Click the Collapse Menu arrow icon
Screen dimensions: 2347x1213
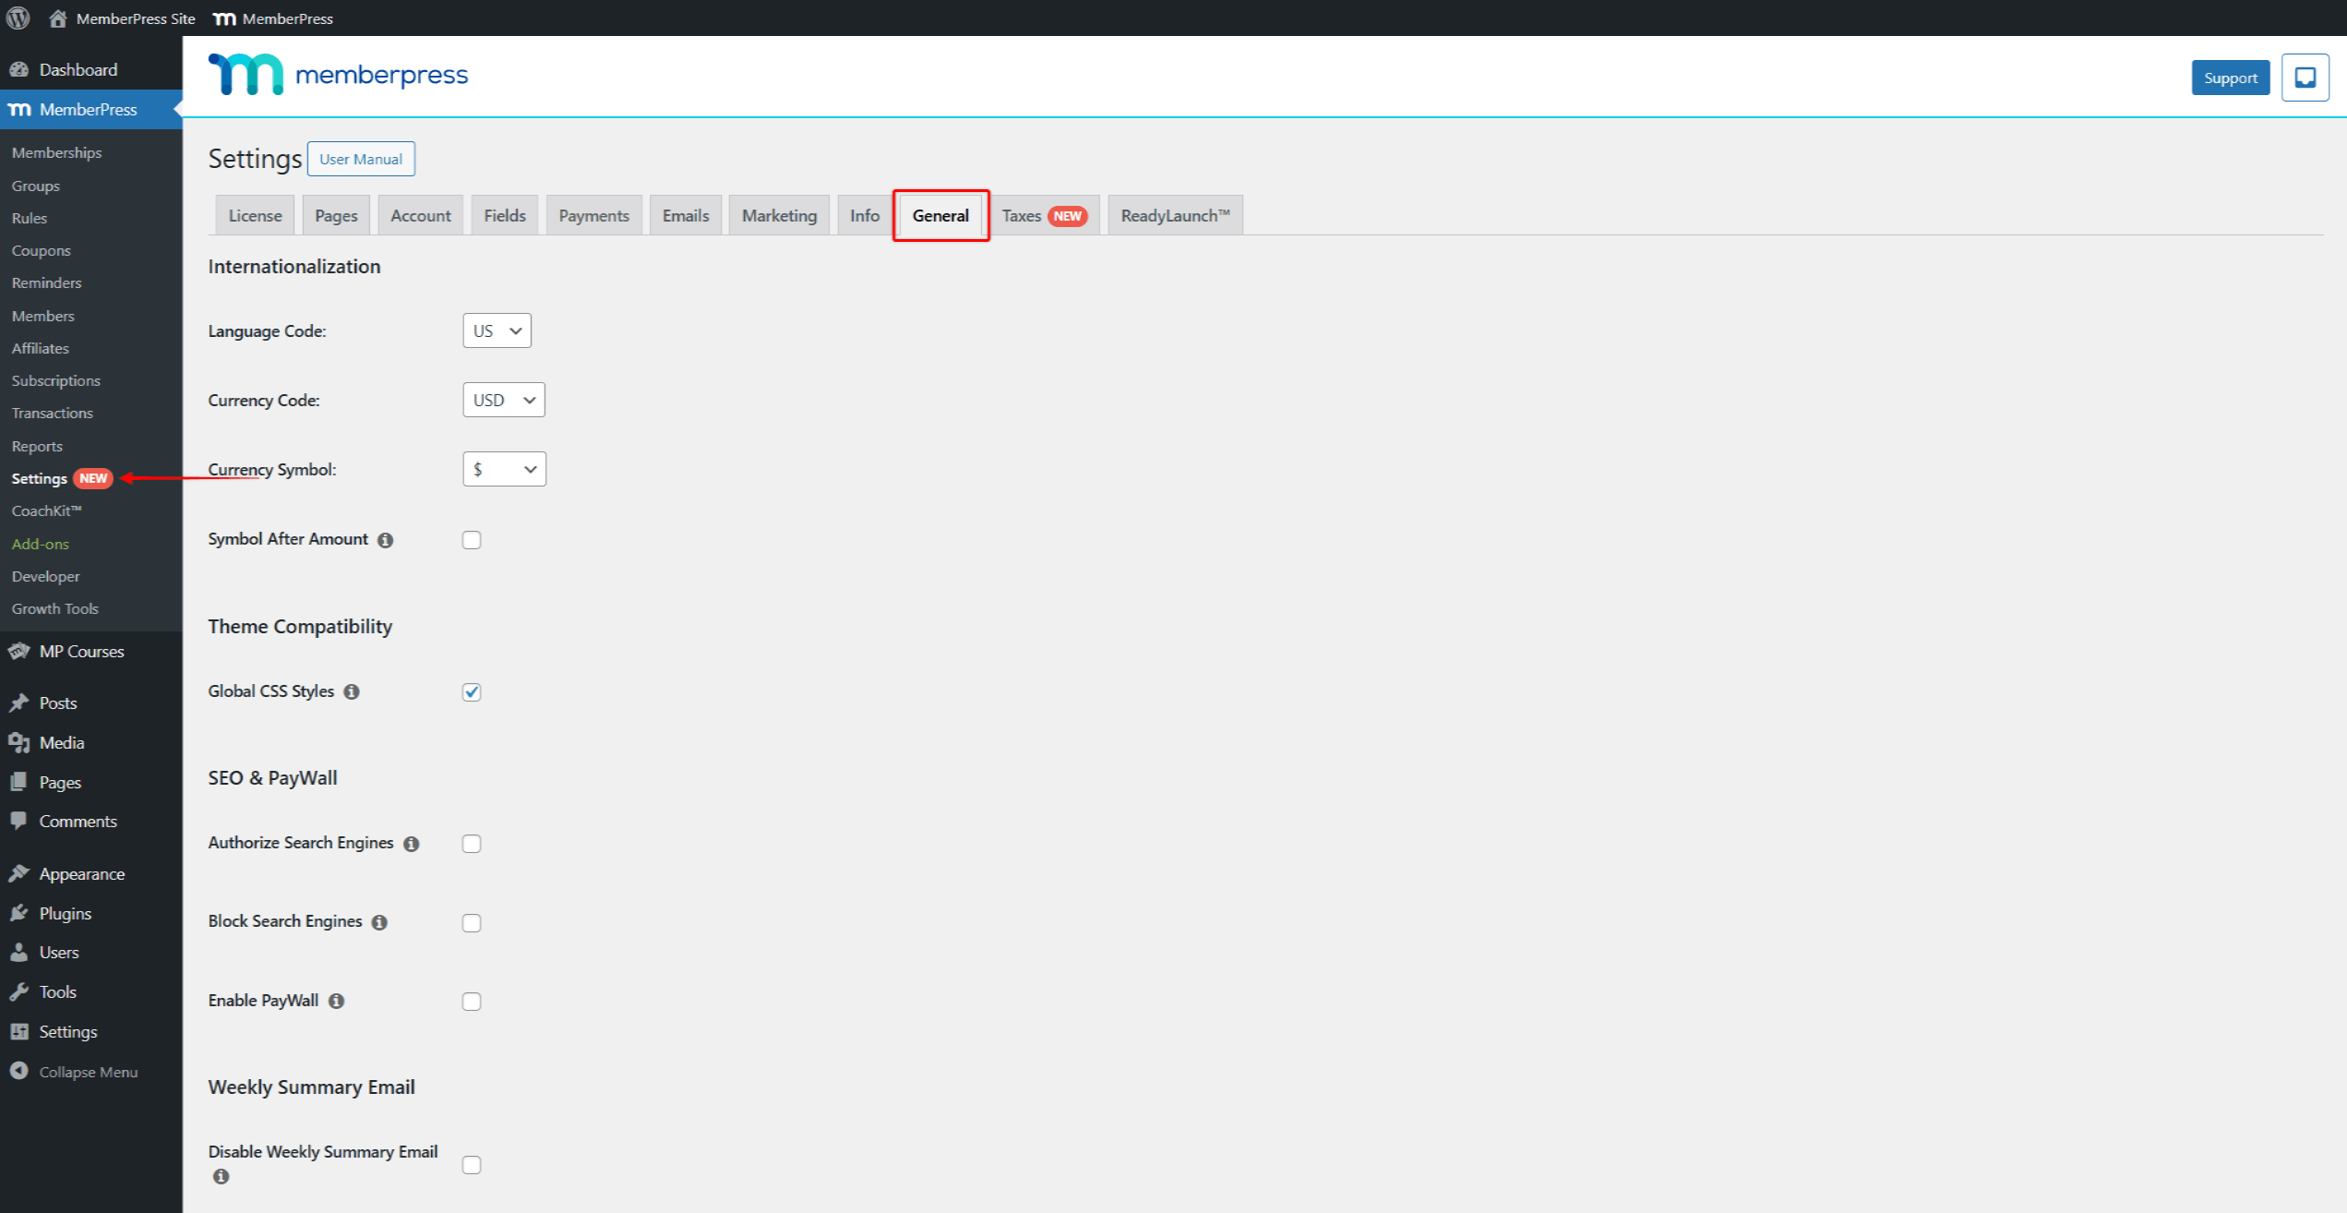(18, 1071)
